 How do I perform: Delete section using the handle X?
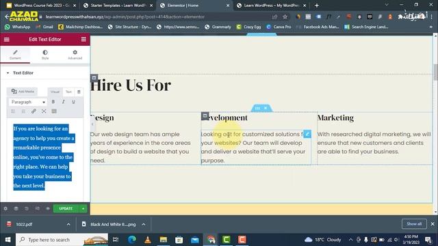point(266,108)
